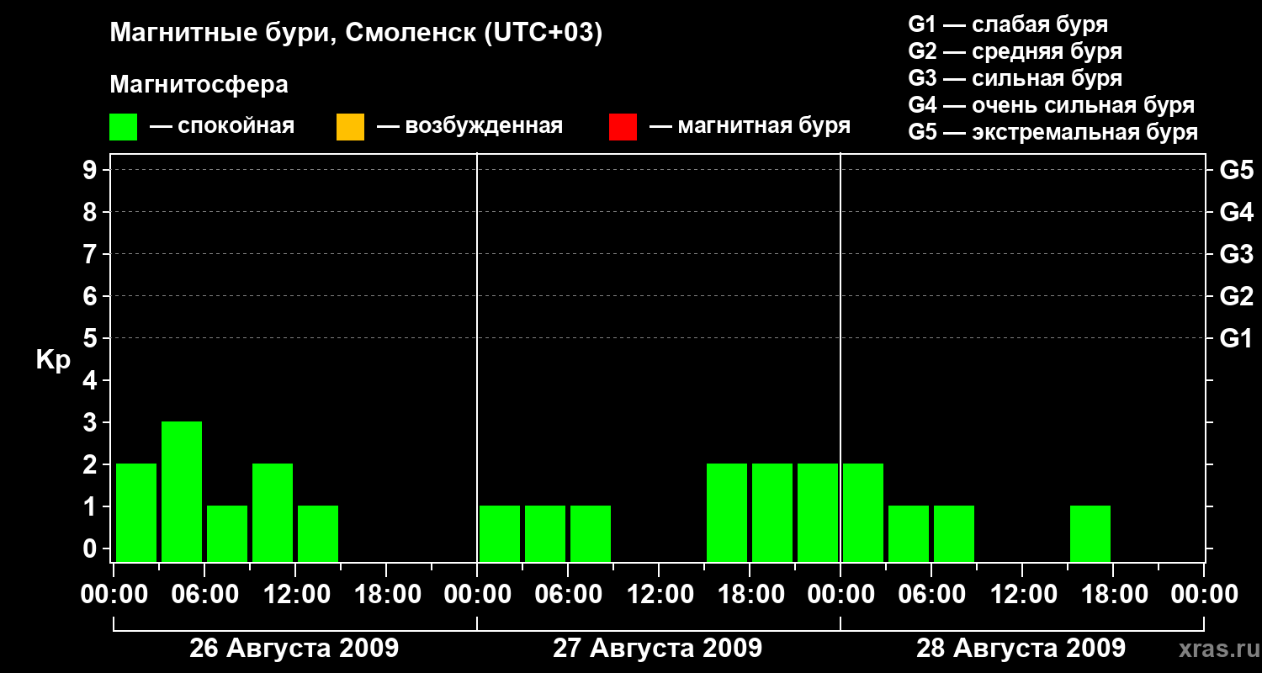Click the red 'магнитная буря' legend swatch
The image size is (1262, 673).
click(623, 127)
